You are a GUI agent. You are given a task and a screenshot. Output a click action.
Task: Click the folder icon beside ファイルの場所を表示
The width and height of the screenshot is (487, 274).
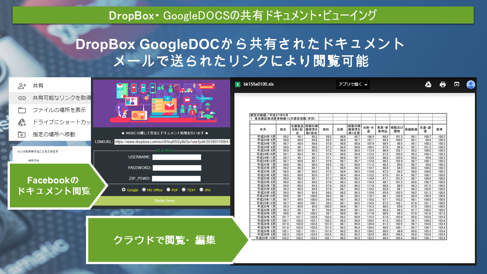pos(22,110)
